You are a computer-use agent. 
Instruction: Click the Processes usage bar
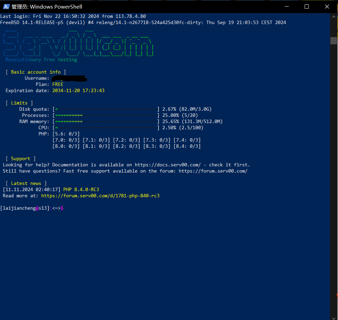point(106,115)
